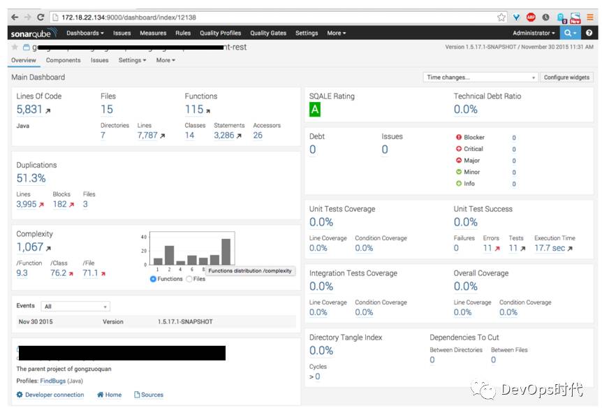Screen dimensions: 602x417
Task: Click the red AdBlock extension icon
Action: click(531, 17)
